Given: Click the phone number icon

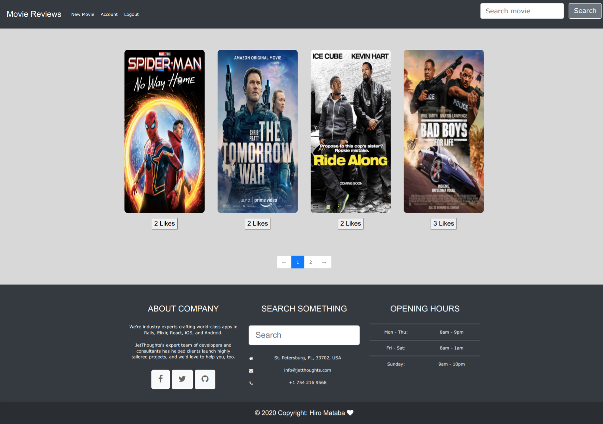Looking at the screenshot, I should pos(251,382).
